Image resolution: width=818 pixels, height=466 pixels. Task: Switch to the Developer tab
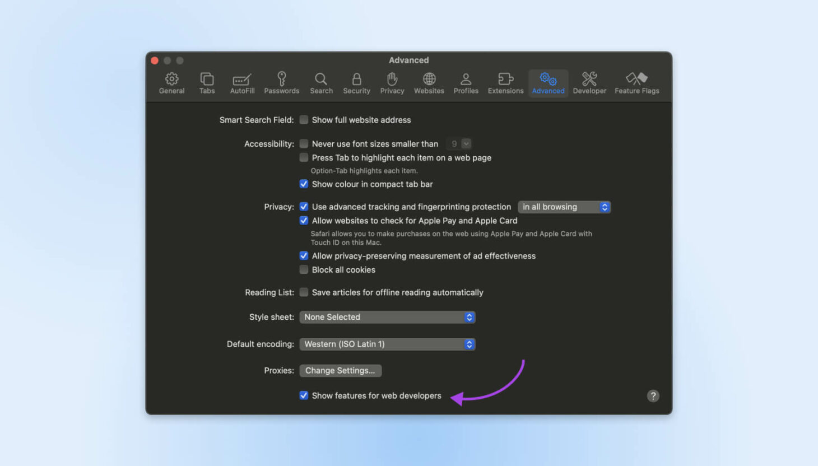point(589,82)
